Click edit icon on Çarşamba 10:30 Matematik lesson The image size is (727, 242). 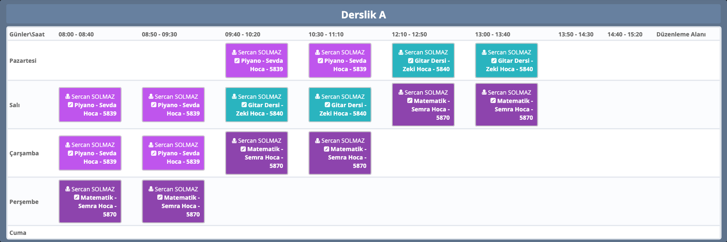coord(326,149)
